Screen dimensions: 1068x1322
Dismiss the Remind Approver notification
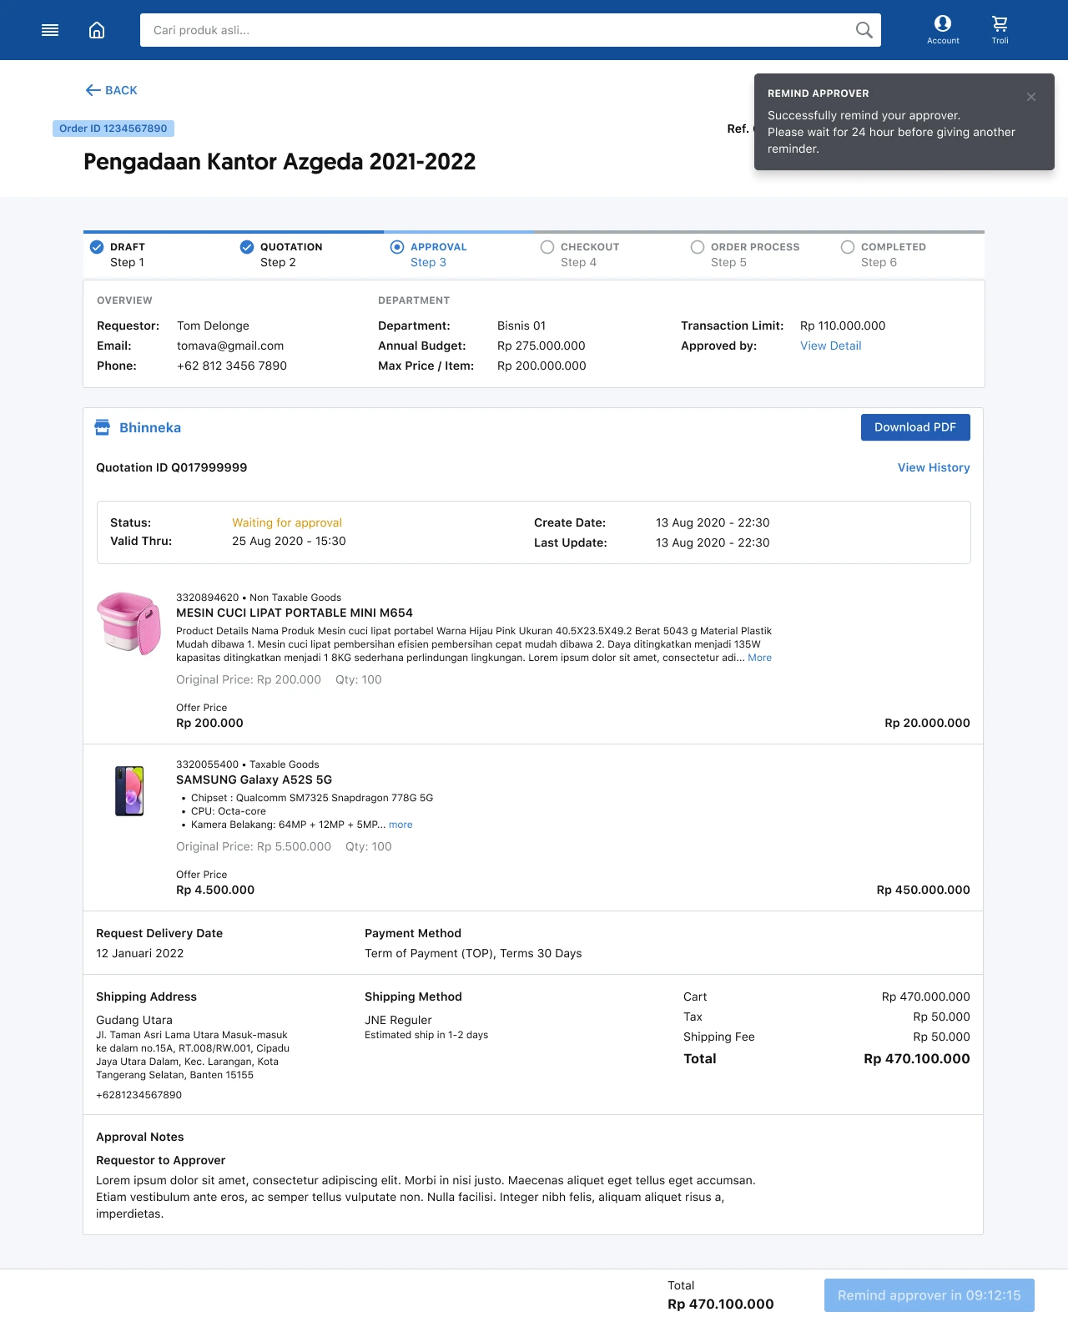coord(1031,97)
